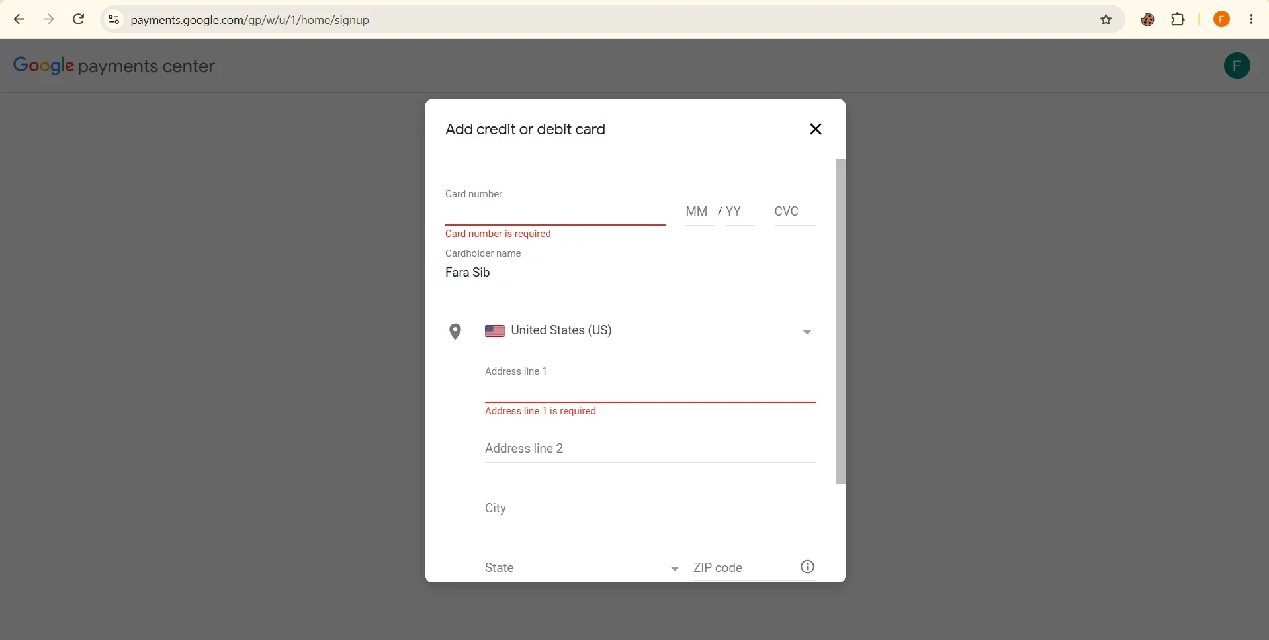Viewport: 1269px width, 640px height.
Task: Click the Google payments center logo
Action: click(x=114, y=66)
